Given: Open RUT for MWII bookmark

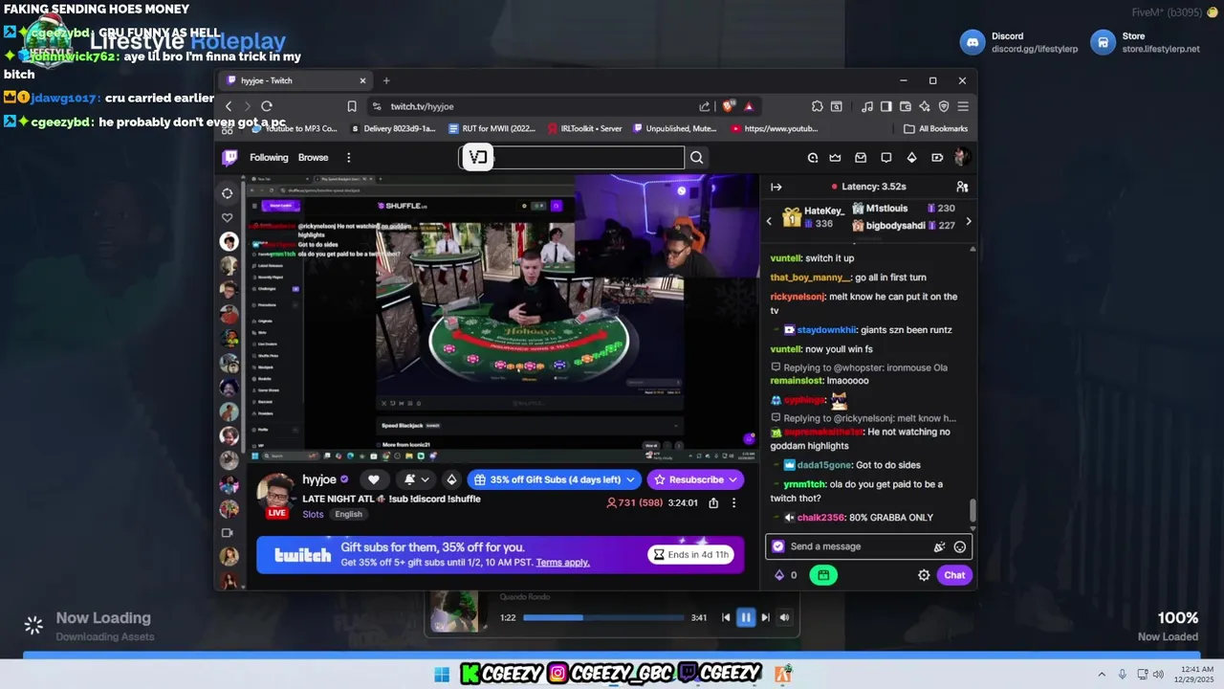Looking at the screenshot, I should (x=491, y=128).
